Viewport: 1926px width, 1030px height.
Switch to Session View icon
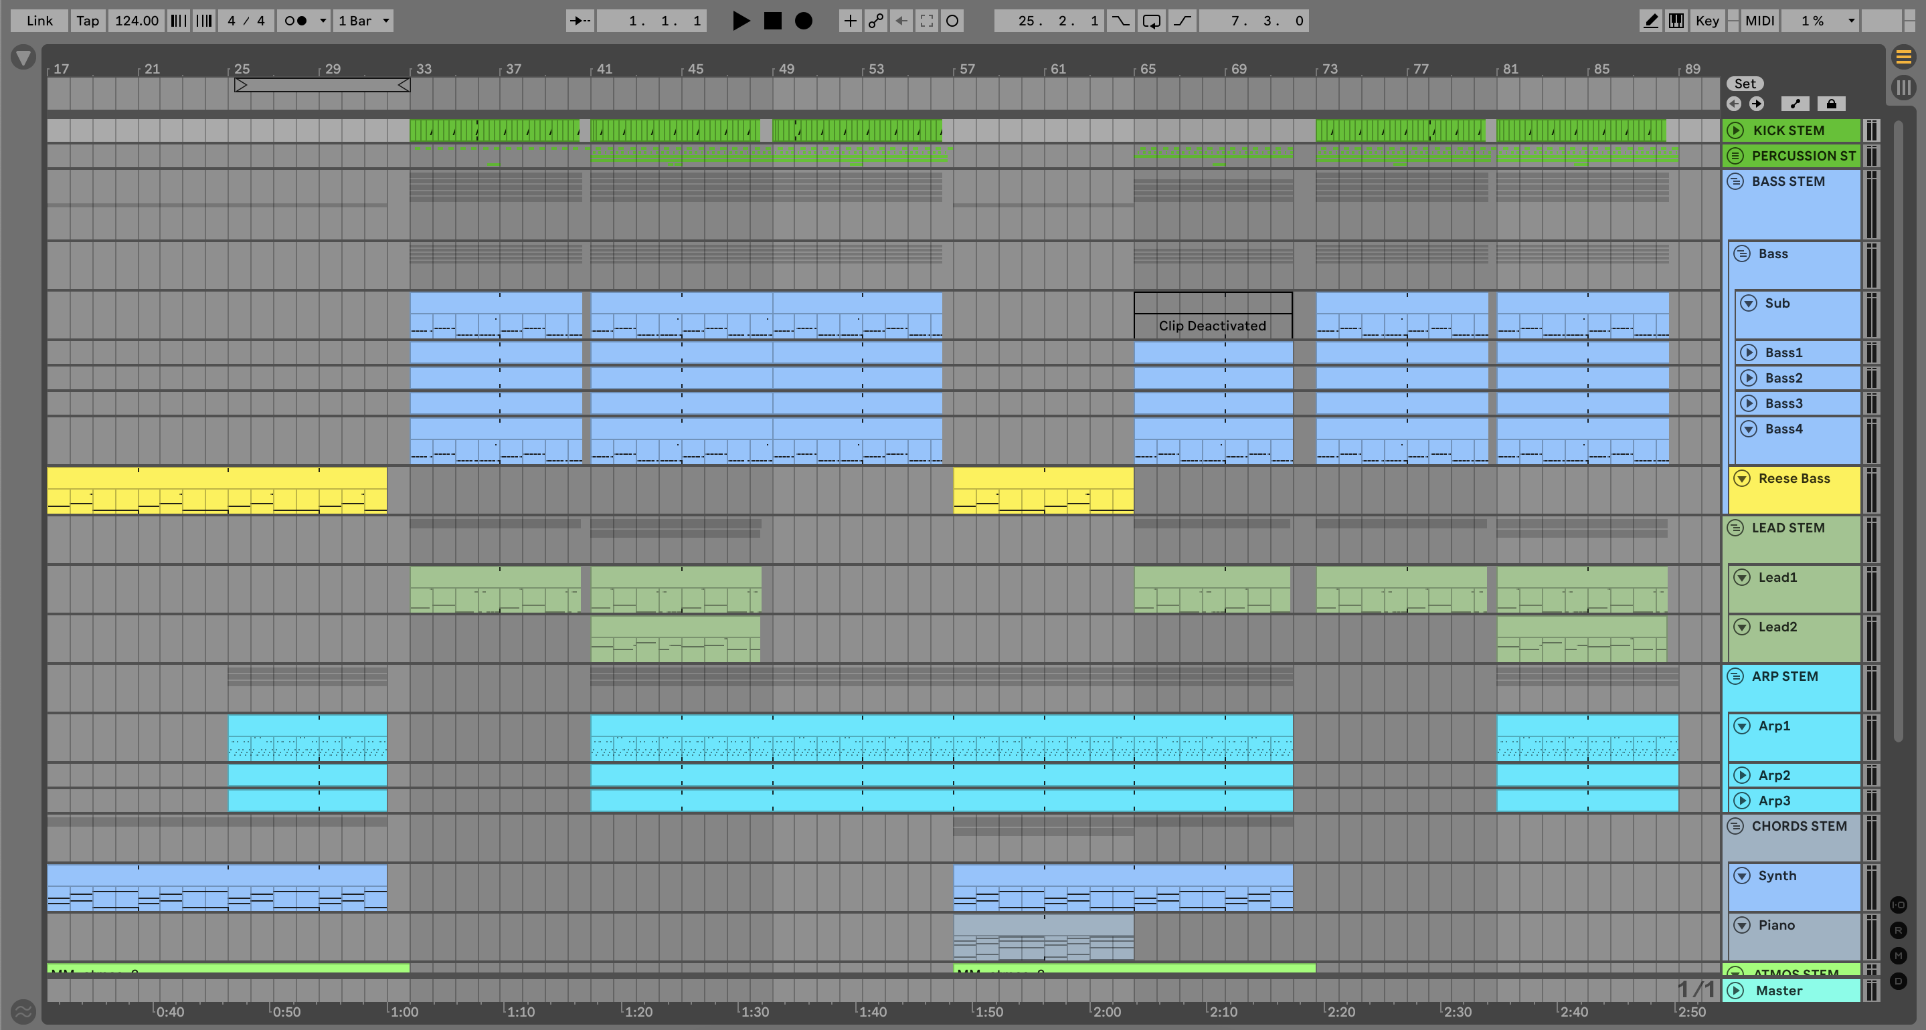pyautogui.click(x=1903, y=88)
